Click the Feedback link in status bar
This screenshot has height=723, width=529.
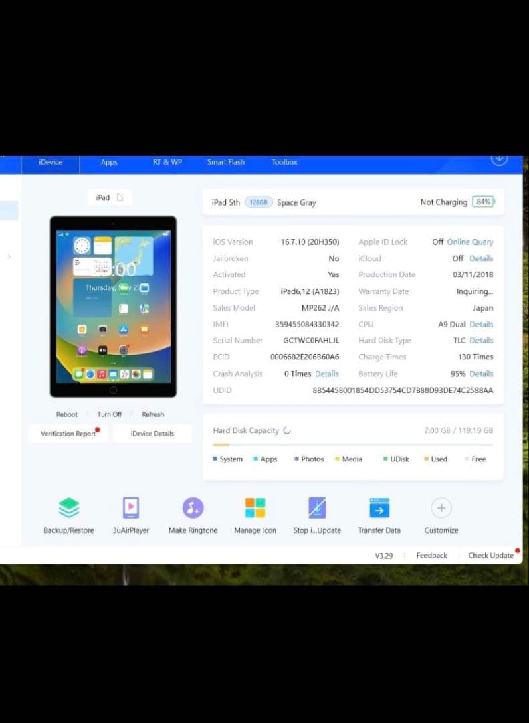click(x=432, y=556)
